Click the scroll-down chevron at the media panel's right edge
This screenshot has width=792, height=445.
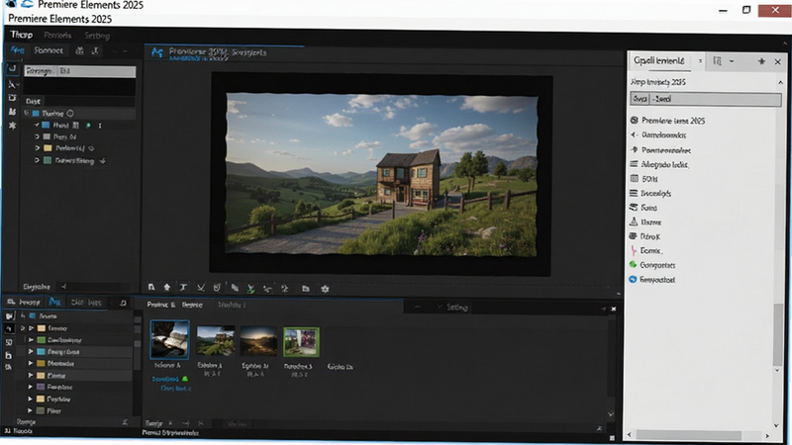pyautogui.click(x=611, y=414)
